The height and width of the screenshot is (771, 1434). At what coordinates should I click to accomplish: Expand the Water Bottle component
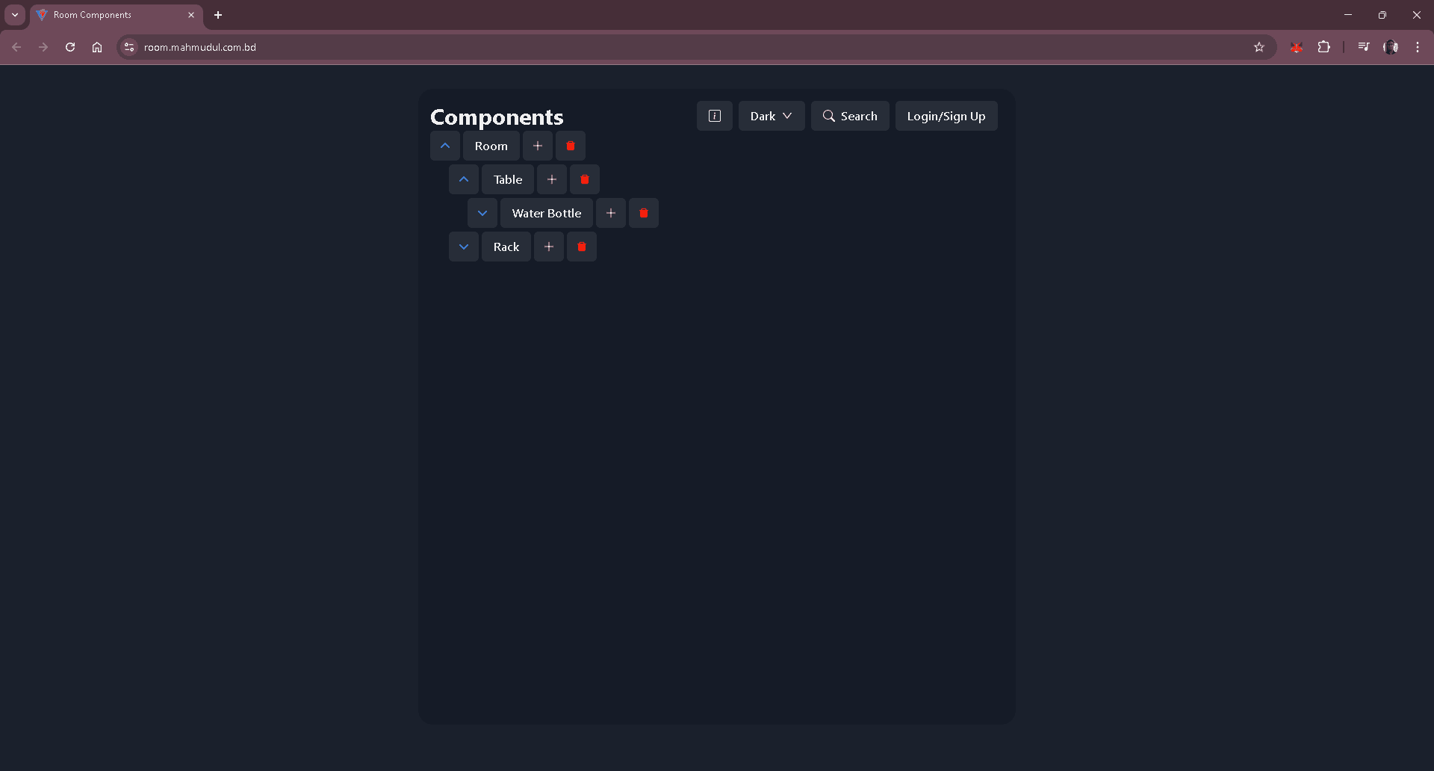pos(482,213)
